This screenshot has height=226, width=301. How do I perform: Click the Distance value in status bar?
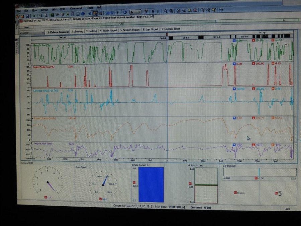(x=207, y=208)
